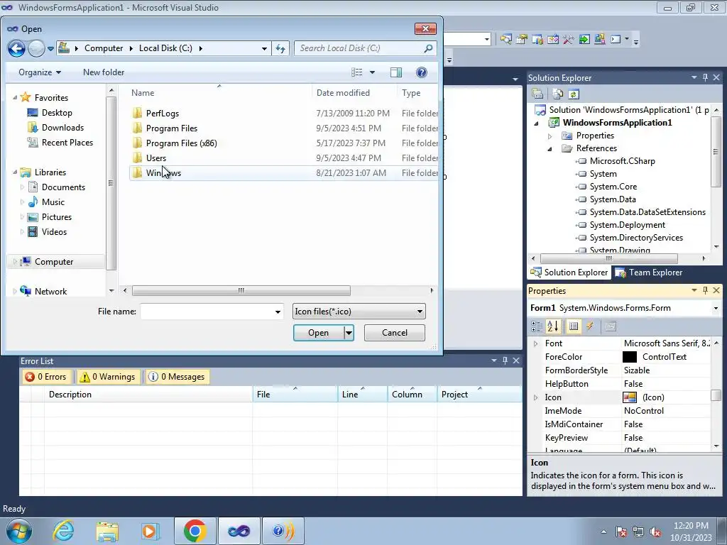Click the File name input field

(x=207, y=312)
